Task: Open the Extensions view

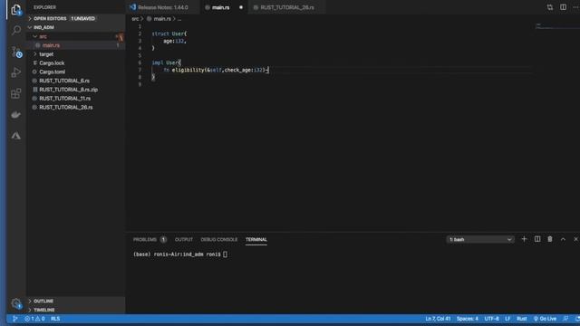Action: tap(16, 93)
